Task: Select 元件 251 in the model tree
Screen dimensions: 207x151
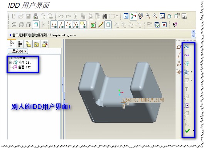Action: click(x=22, y=63)
